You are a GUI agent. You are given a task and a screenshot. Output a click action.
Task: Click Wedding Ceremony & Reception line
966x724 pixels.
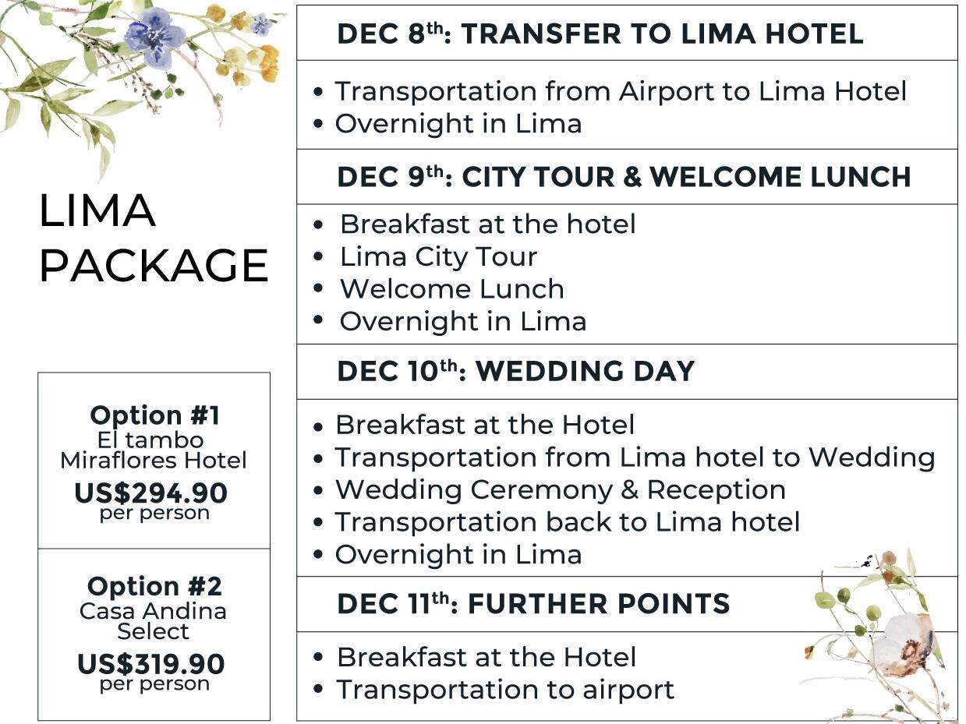(560, 489)
